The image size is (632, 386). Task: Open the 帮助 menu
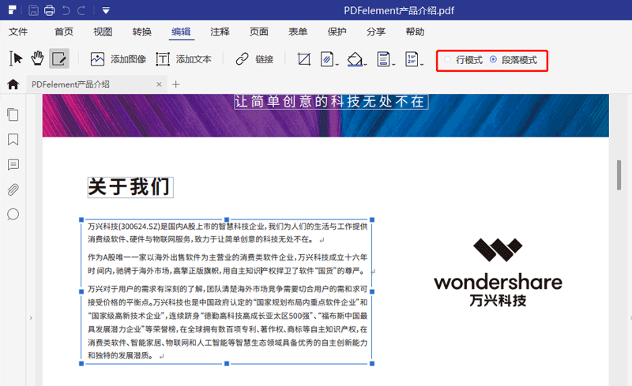415,32
